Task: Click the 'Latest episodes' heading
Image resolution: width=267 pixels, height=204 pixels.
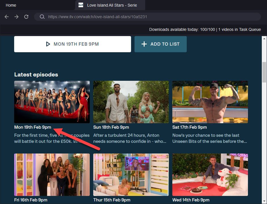Action: [36, 74]
